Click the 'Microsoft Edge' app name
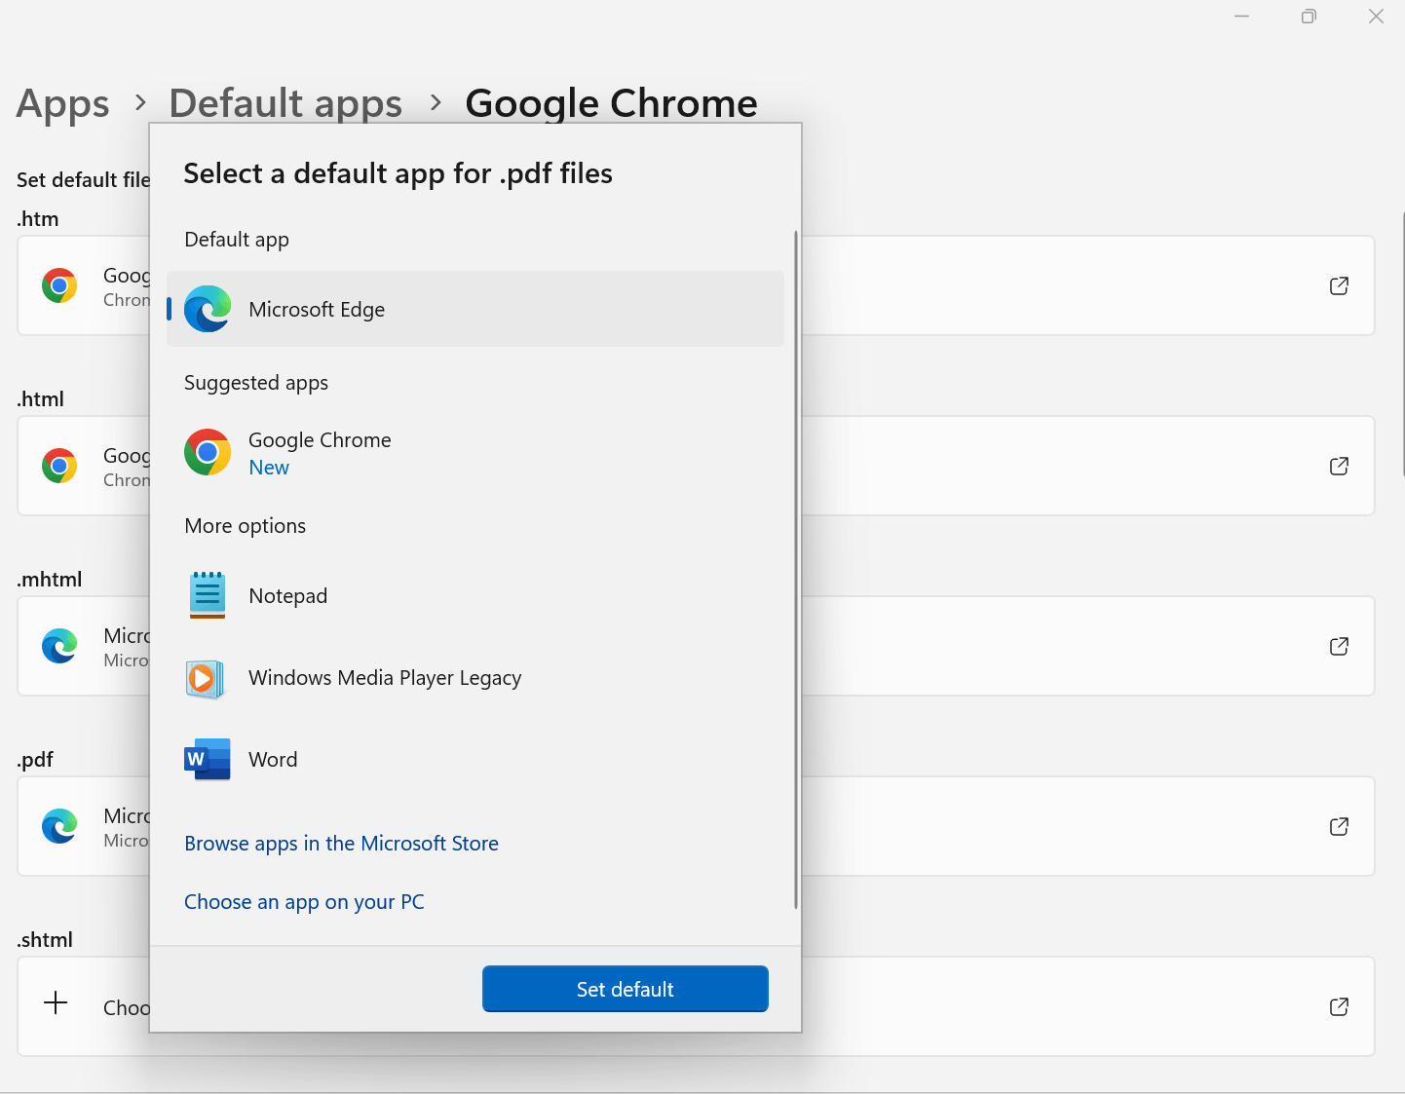 317,310
